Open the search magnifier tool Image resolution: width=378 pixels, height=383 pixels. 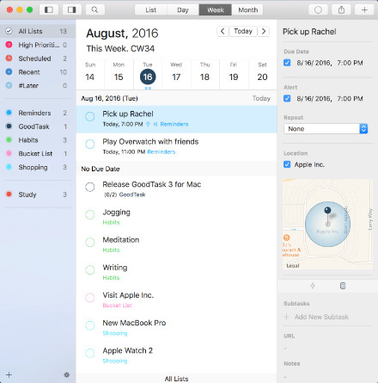point(94,10)
